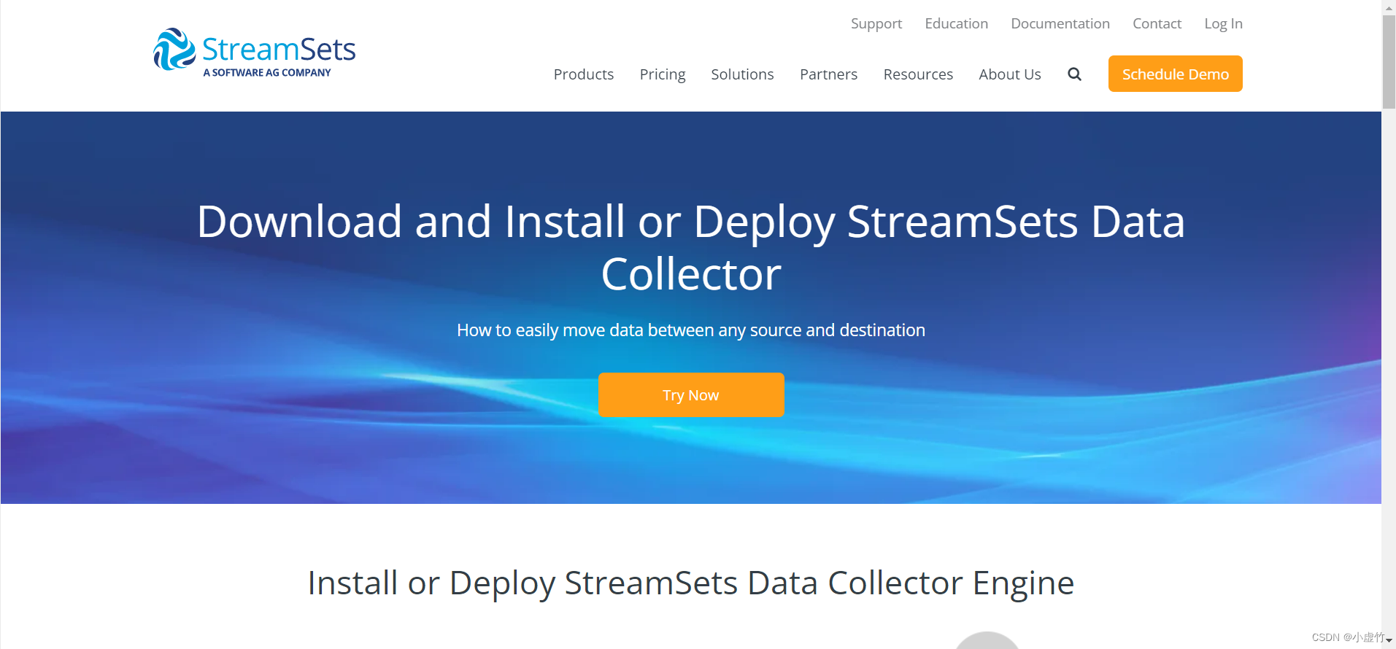
Task: Go to the Education page
Action: click(956, 23)
